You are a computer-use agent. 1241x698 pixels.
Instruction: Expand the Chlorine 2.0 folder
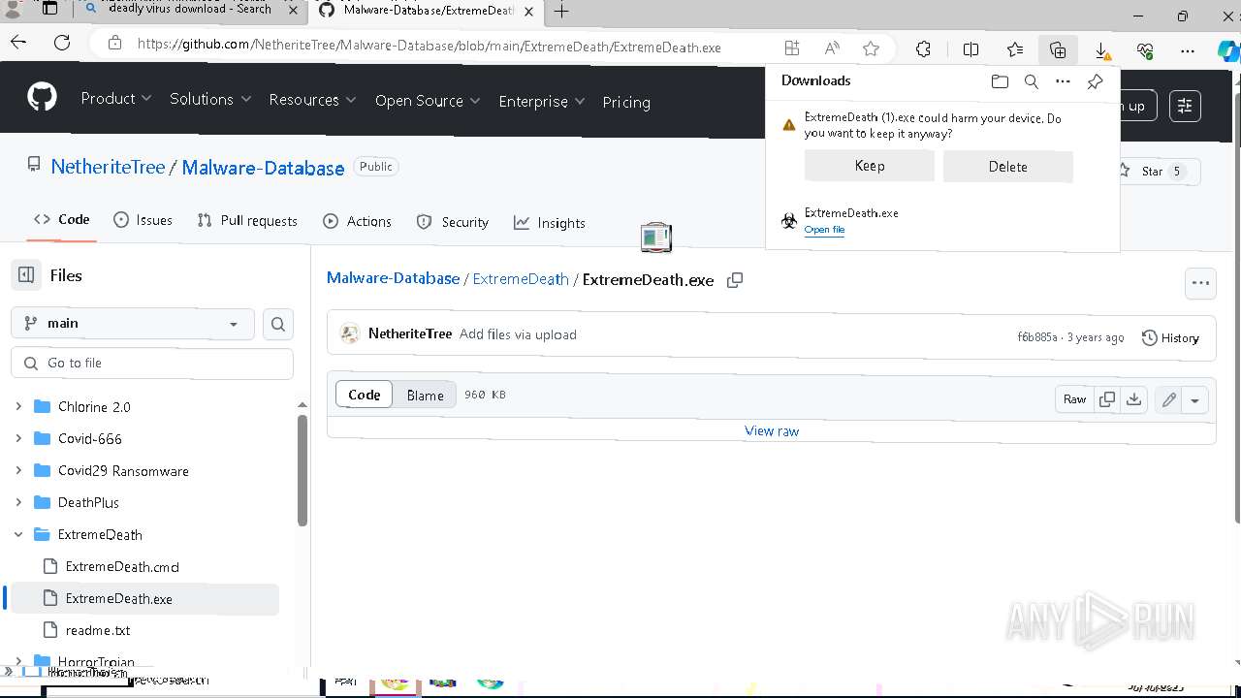tap(18, 407)
